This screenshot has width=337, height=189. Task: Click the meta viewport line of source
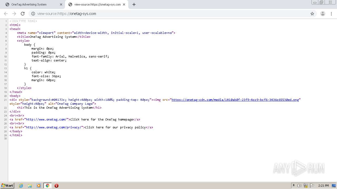[96, 33]
